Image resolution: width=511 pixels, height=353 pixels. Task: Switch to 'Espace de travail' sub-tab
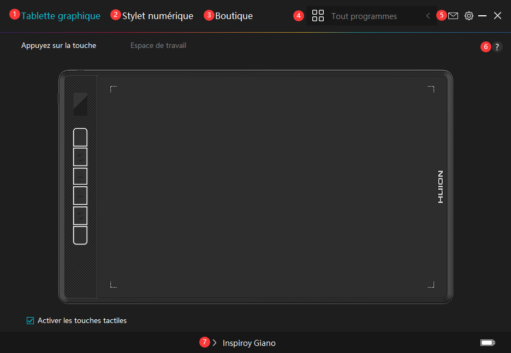point(158,46)
